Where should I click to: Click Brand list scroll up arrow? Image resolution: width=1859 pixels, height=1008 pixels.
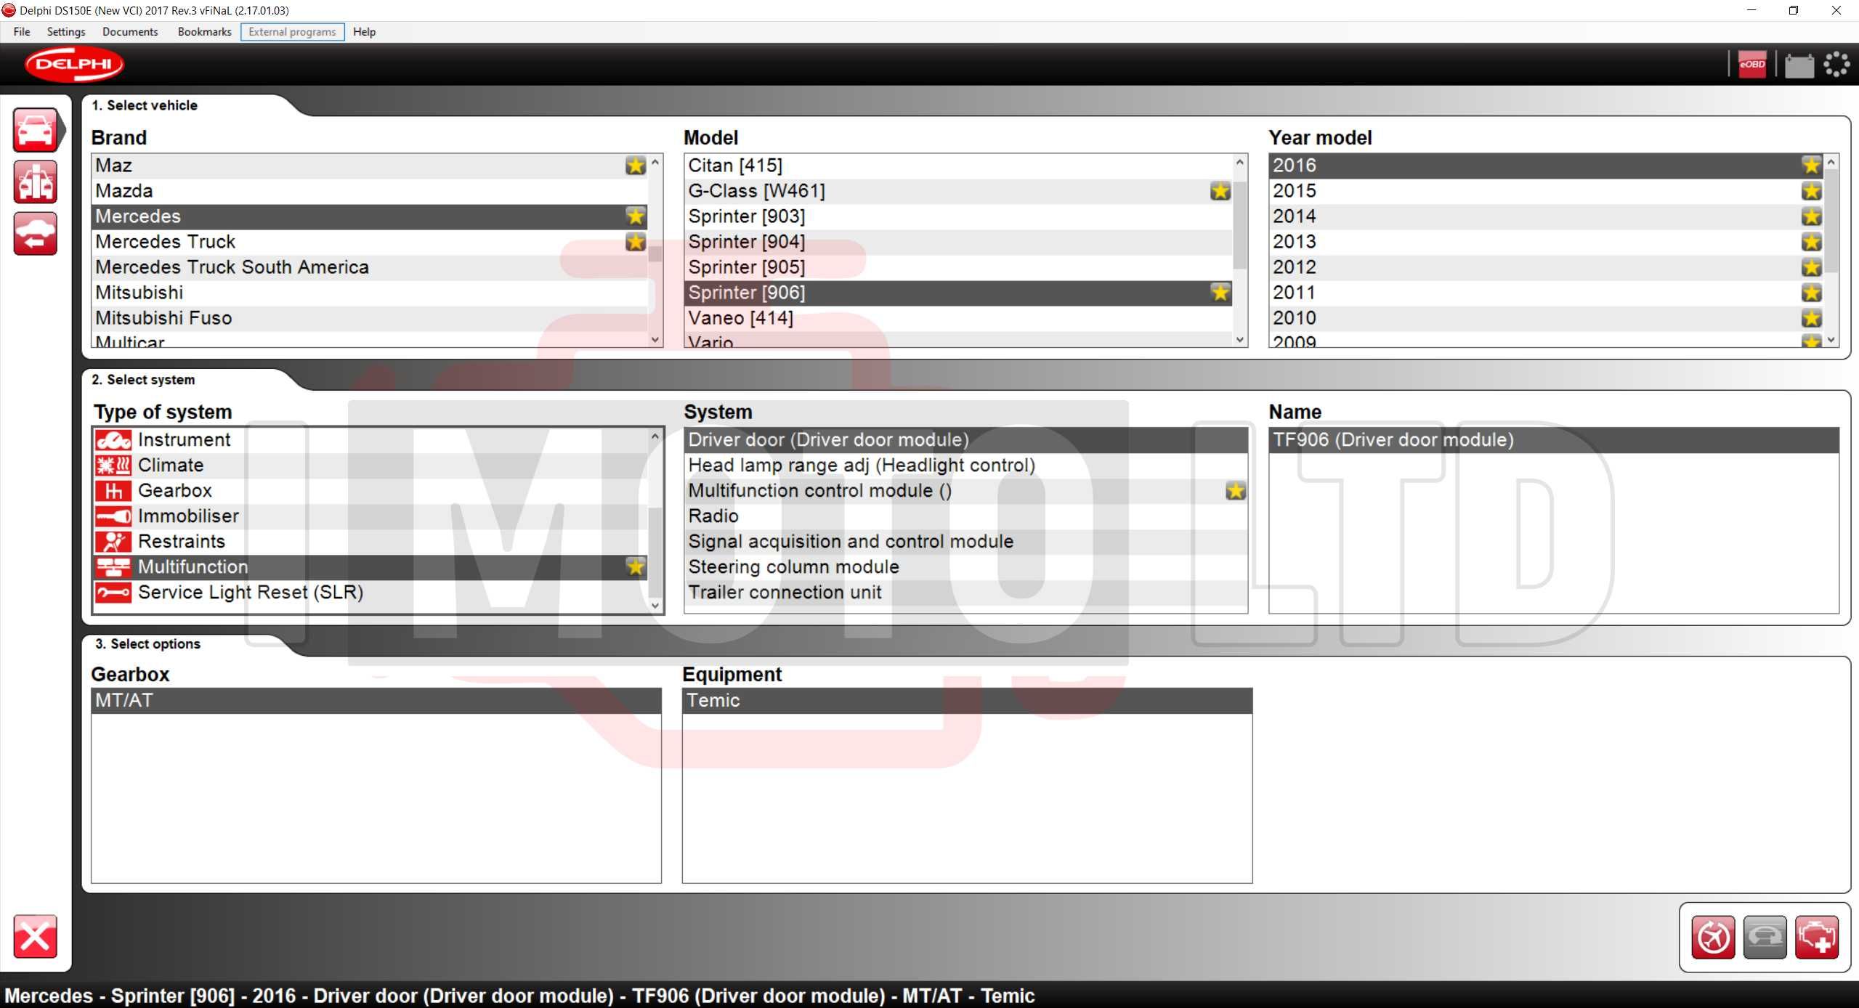point(655,162)
